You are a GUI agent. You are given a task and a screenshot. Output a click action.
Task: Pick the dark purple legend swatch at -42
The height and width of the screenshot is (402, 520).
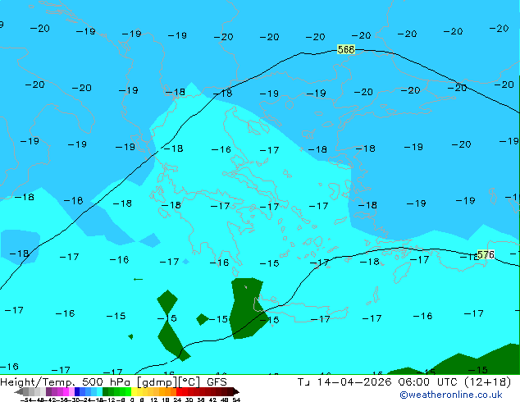48,391
